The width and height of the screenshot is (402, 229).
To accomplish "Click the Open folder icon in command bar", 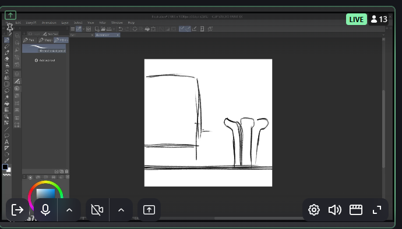I will 103,29.
